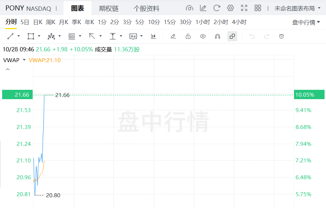Click the 20.80 low price marker
326x208 pixels.
point(53,195)
